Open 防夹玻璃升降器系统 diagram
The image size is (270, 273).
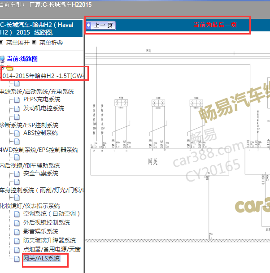point(49,240)
